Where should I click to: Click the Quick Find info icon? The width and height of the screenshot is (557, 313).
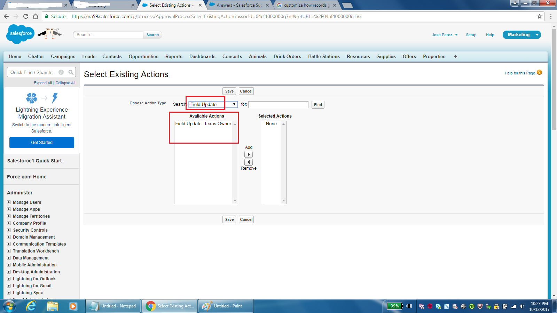pyautogui.click(x=61, y=72)
